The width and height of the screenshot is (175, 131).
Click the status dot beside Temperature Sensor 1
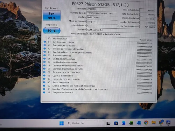click(44, 93)
